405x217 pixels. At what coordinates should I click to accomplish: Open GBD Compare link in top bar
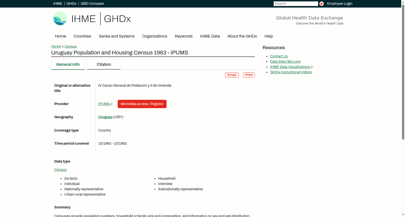pos(92,4)
